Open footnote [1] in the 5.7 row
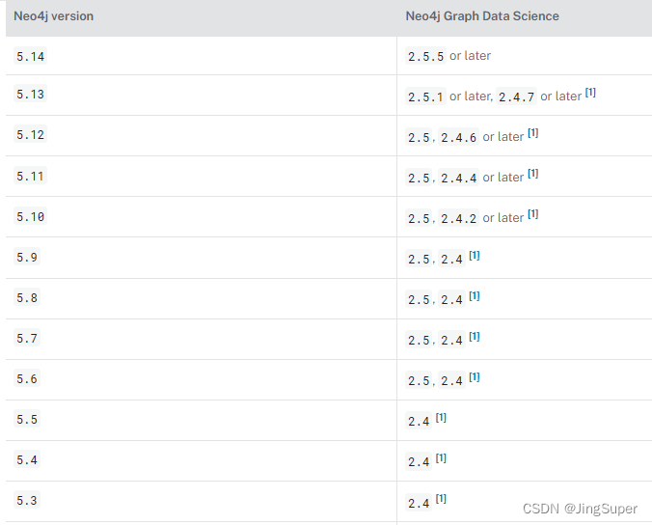Image resolution: width=652 pixels, height=525 pixels. [x=475, y=336]
